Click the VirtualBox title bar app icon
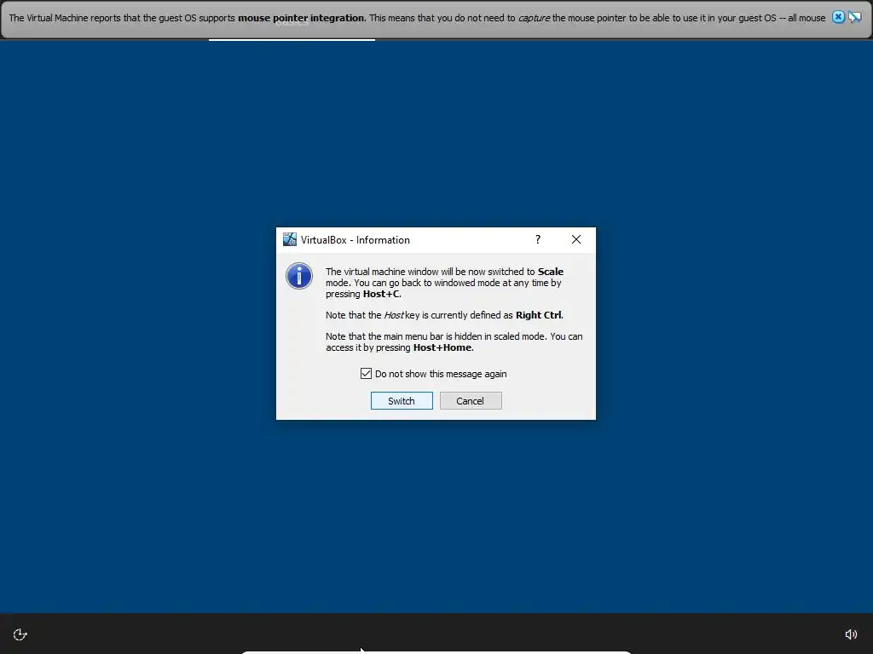873x654 pixels. click(x=290, y=239)
